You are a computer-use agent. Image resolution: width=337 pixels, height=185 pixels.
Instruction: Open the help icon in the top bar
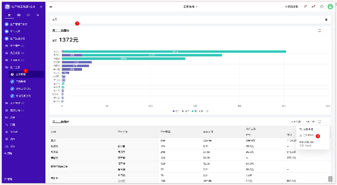[322, 7]
